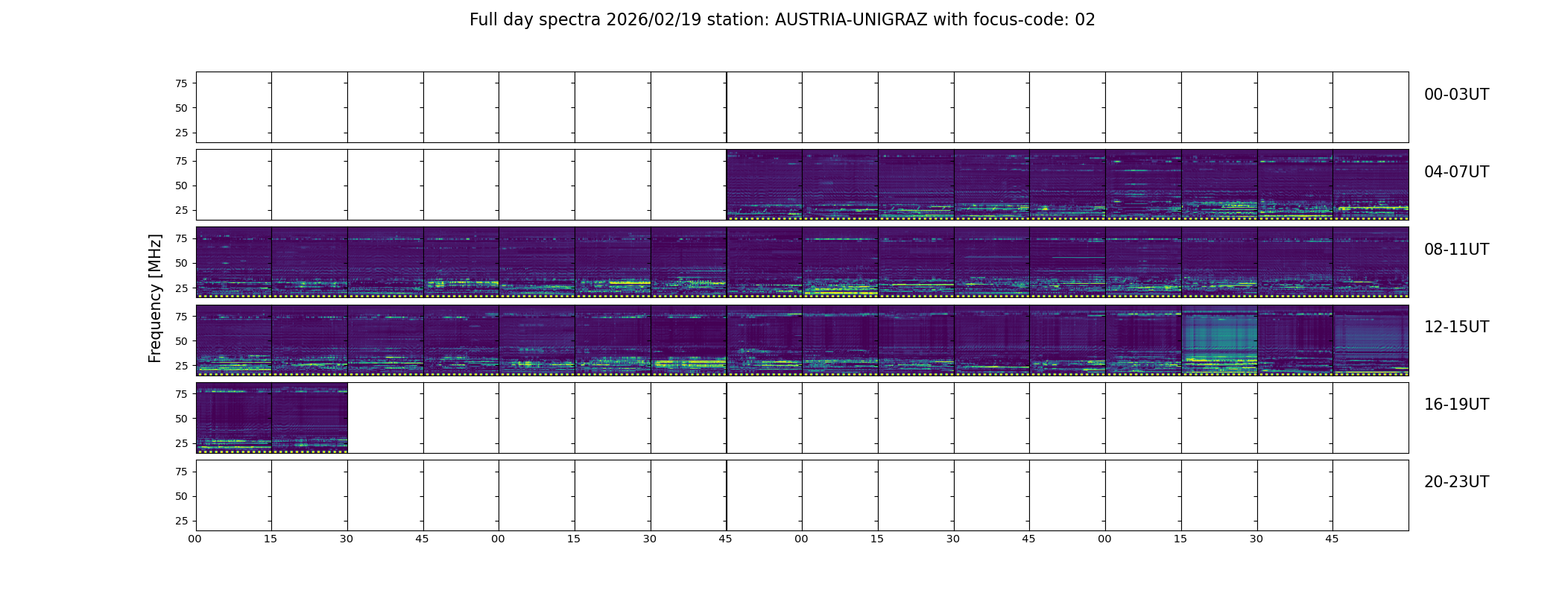Click the 75 MHz tick of the 20-23UT row

[x=181, y=472]
